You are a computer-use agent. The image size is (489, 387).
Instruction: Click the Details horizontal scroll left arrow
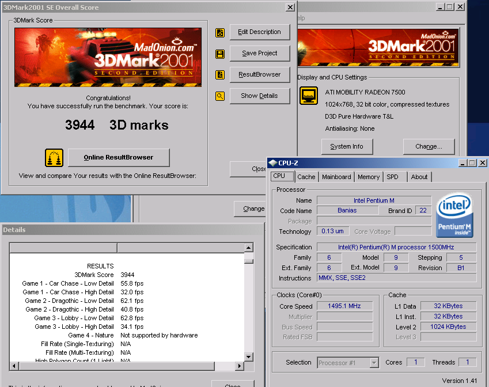point(14,366)
